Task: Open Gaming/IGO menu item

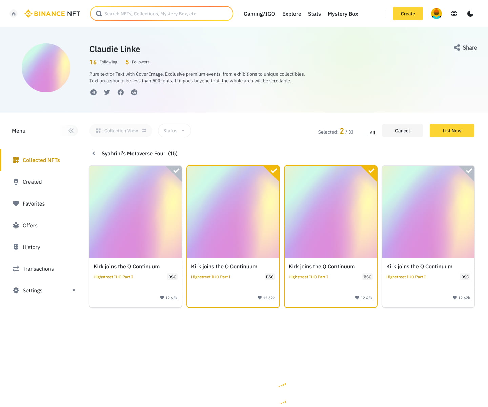Action: coord(259,14)
